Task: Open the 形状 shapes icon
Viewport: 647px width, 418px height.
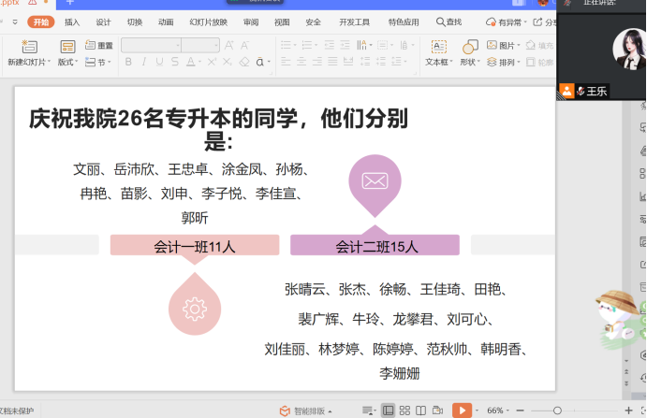Action: [x=470, y=47]
